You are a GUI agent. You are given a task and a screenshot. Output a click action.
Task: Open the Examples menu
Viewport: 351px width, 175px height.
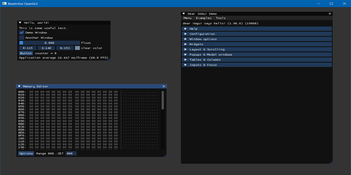click(203, 18)
